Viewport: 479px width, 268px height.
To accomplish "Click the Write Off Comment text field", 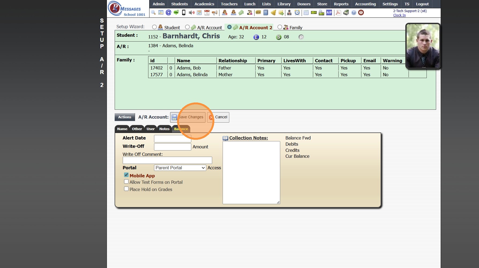I will 167,160.
